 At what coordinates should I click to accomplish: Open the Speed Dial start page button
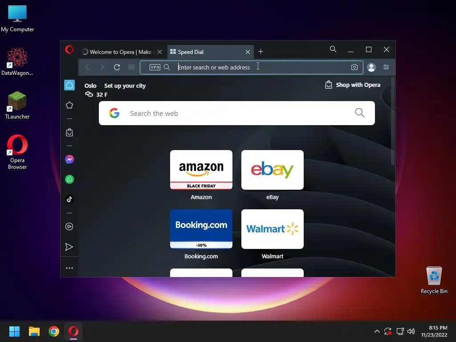[x=131, y=67]
